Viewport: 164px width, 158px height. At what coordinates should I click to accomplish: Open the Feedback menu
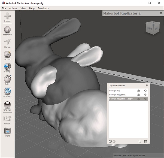pos(43,8)
